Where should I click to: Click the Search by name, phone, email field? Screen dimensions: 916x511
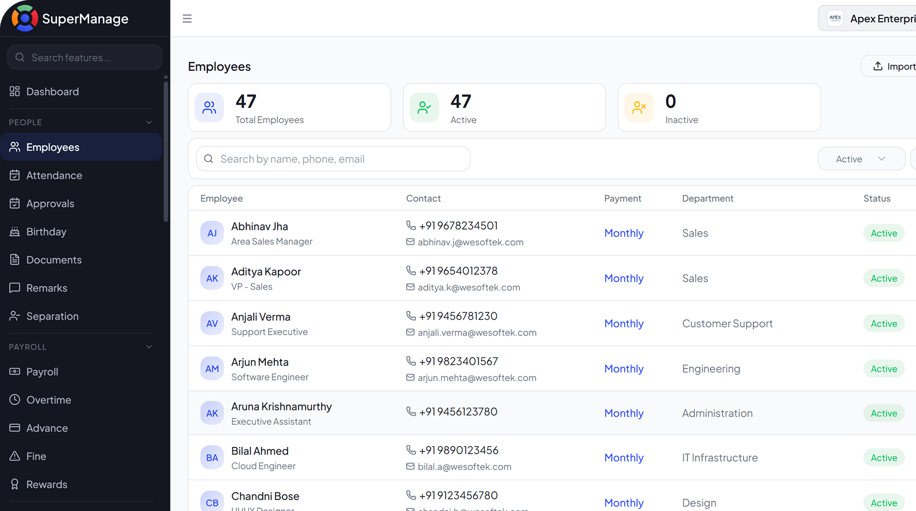pos(333,159)
